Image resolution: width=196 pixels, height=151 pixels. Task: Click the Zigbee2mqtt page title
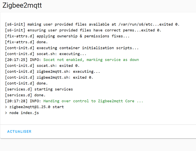(x=22, y=6)
